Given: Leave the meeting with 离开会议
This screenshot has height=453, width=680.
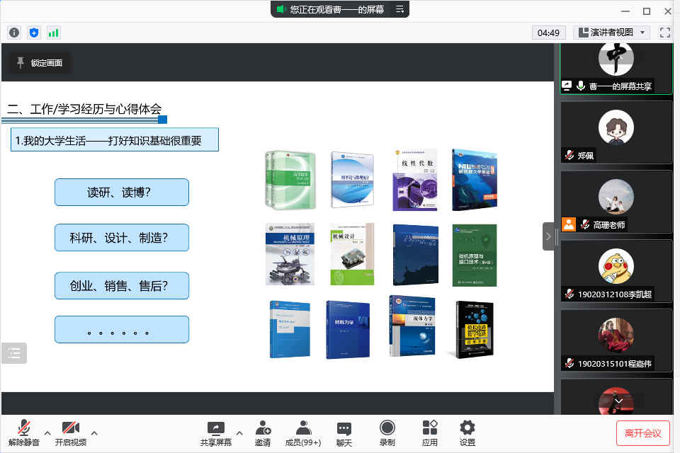Looking at the screenshot, I should 642,432.
